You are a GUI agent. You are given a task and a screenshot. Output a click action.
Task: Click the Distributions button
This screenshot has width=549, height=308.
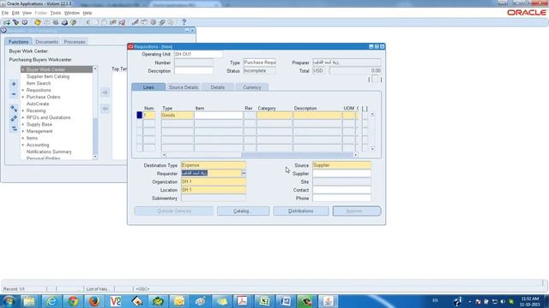click(x=301, y=211)
